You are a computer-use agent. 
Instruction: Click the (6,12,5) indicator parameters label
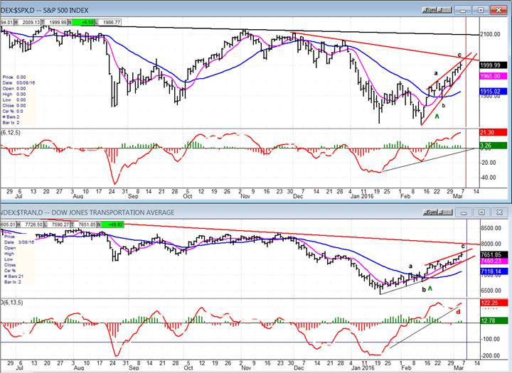point(11,132)
